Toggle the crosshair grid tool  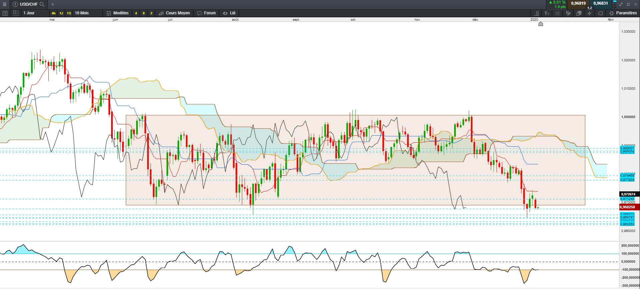point(558,13)
